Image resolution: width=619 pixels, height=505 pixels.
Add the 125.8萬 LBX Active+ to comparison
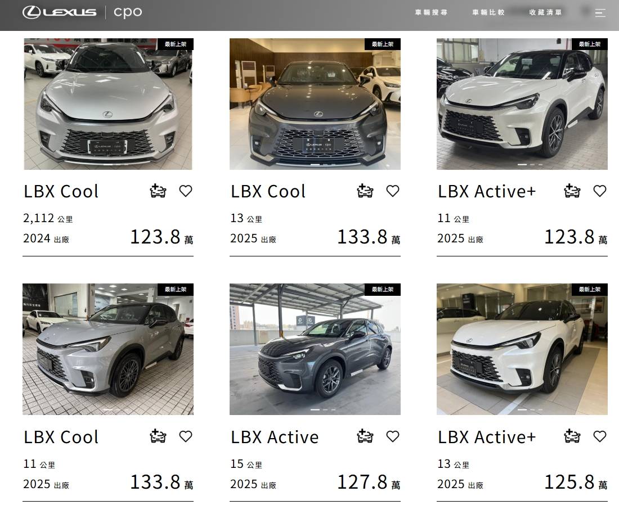(572, 436)
